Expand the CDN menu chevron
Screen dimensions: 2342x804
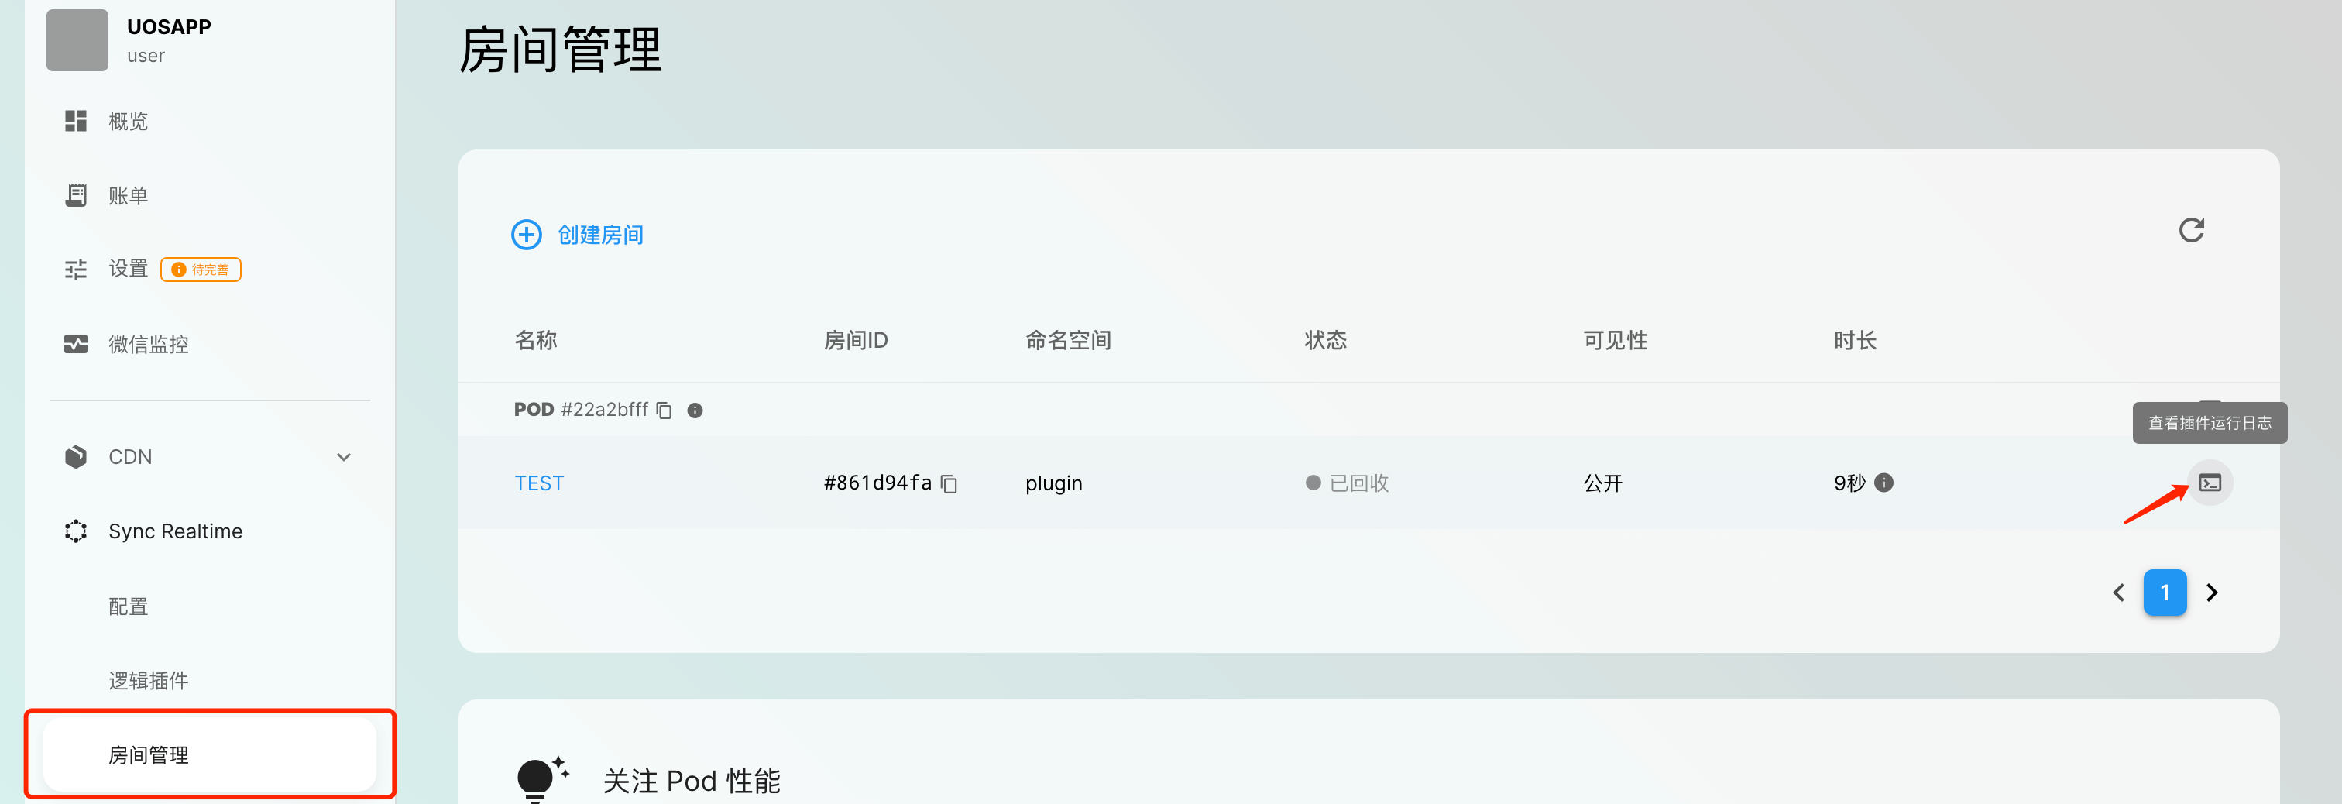tap(344, 458)
